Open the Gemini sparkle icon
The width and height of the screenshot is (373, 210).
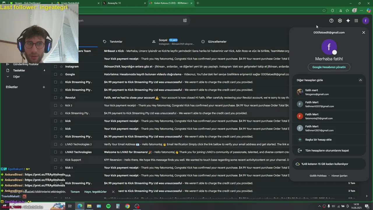[x=348, y=20]
